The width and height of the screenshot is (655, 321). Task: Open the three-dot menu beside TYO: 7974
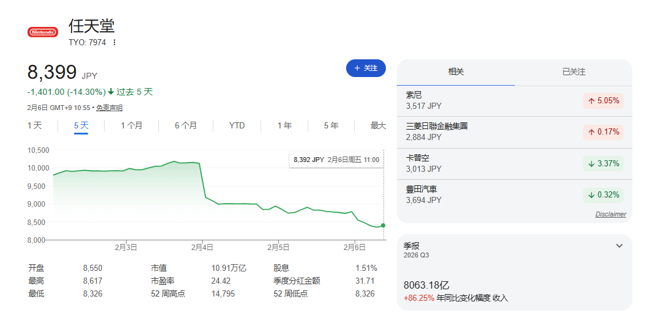click(114, 43)
